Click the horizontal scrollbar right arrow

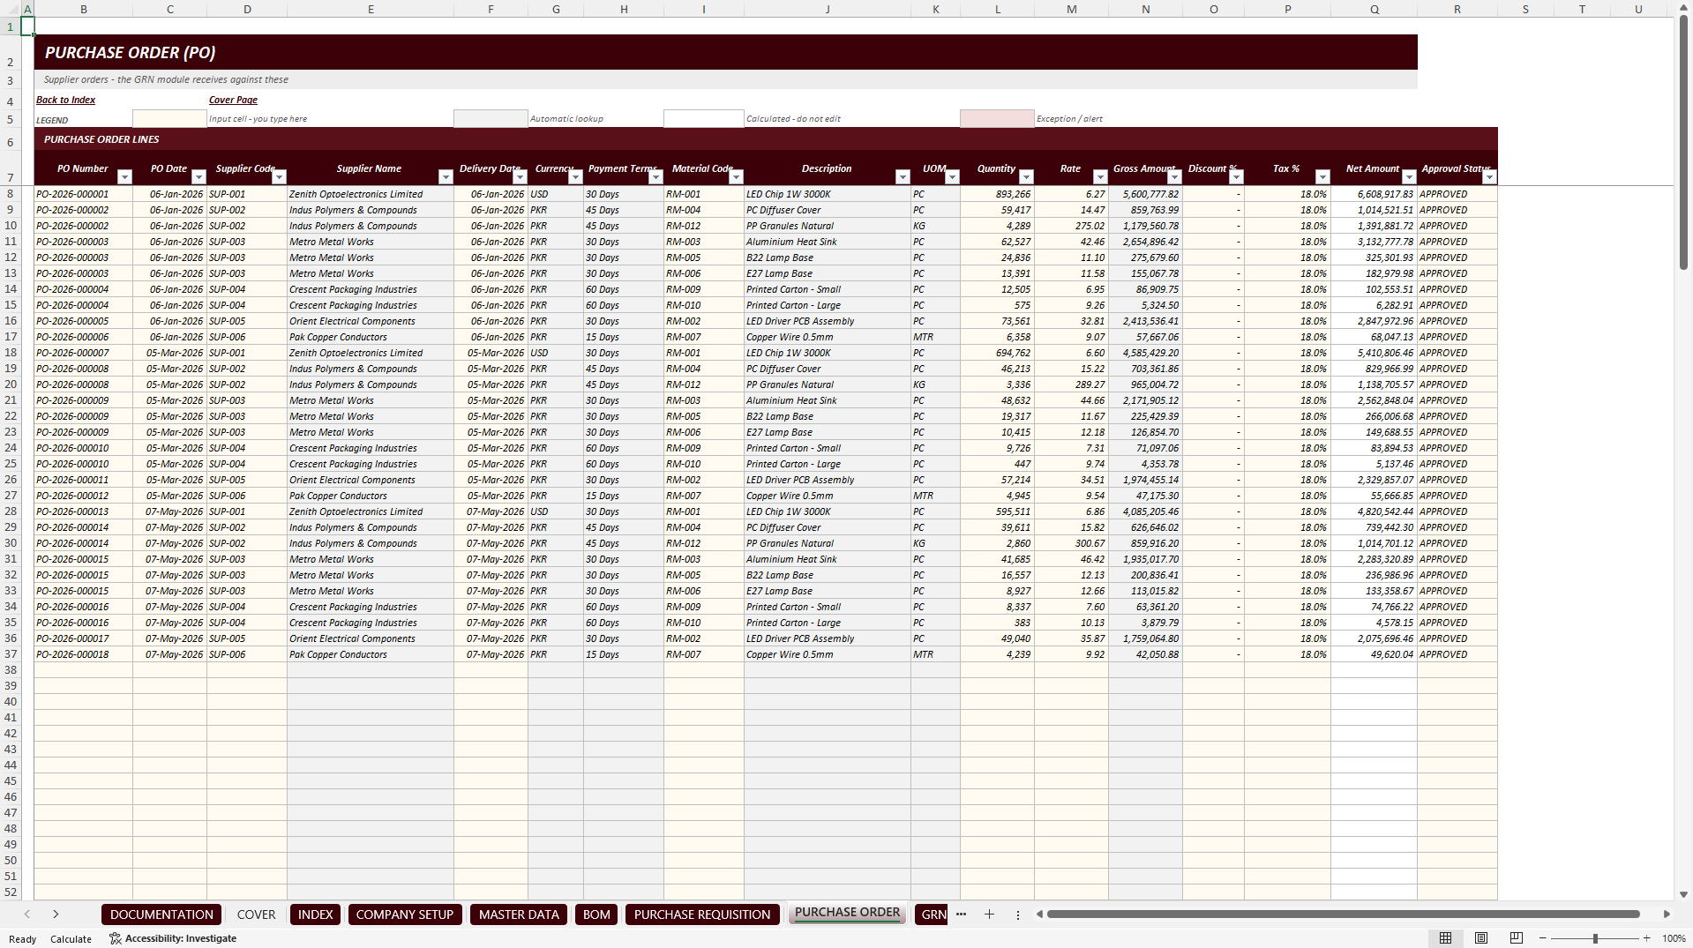tap(1667, 914)
